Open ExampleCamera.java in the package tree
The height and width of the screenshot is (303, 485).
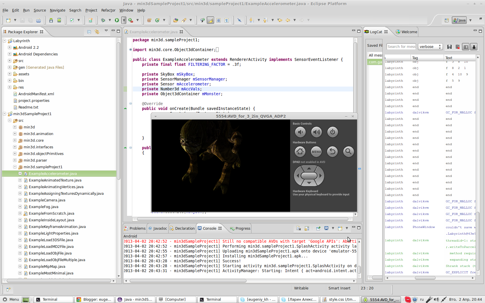(47, 200)
